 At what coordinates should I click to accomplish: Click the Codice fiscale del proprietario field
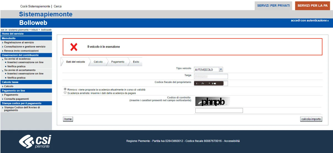tap(211, 83)
